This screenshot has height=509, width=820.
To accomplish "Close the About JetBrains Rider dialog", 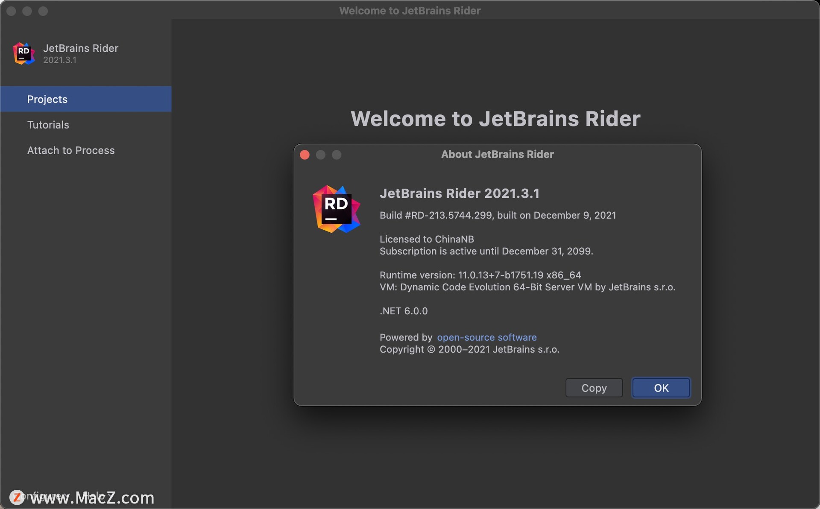I will point(305,155).
